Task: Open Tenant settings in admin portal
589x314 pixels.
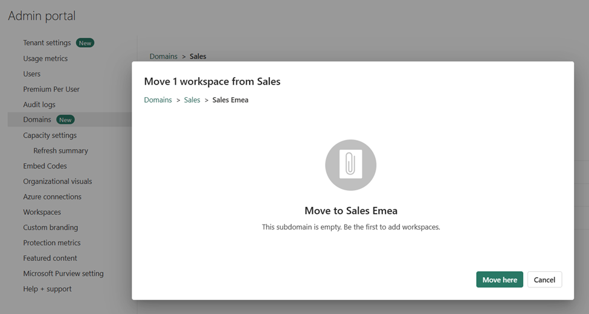Action: tap(47, 43)
